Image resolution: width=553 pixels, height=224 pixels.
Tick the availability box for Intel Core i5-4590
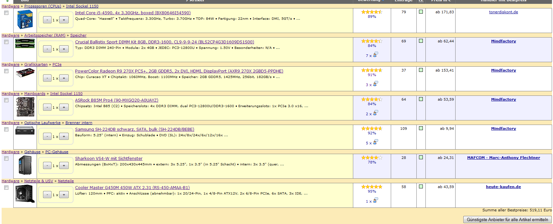[x=421, y=12]
